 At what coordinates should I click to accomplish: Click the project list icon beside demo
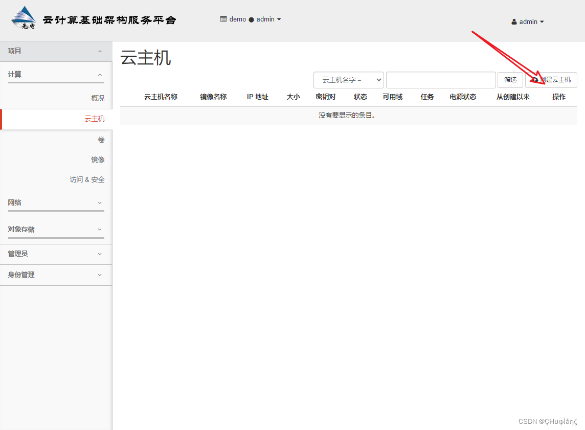pyautogui.click(x=223, y=19)
